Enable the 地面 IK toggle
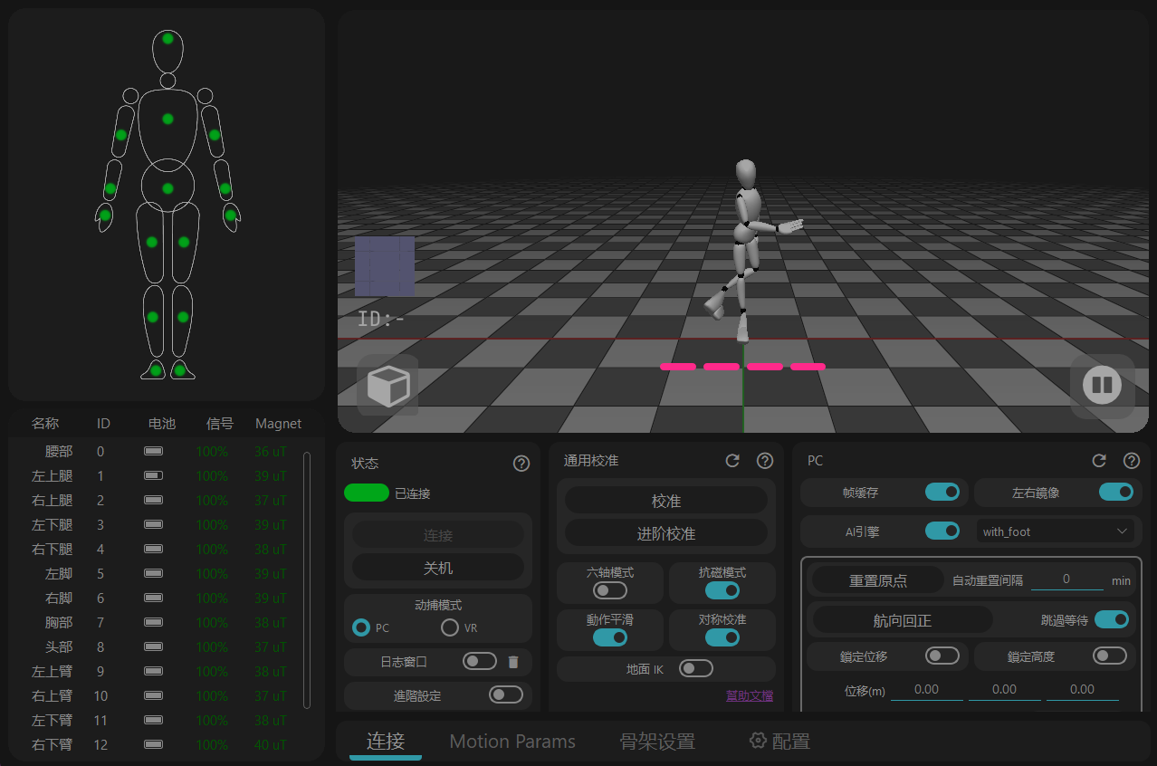1157x766 pixels. pyautogui.click(x=696, y=668)
